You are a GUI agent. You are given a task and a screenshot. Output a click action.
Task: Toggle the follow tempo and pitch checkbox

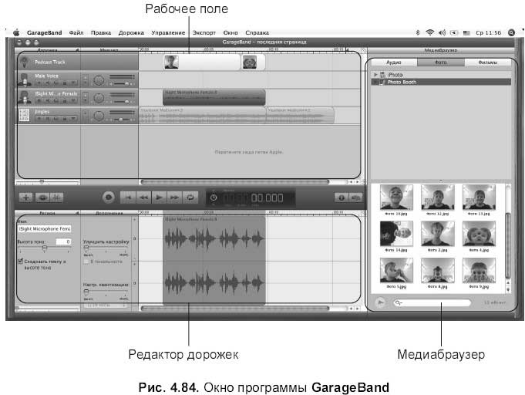tap(20, 261)
